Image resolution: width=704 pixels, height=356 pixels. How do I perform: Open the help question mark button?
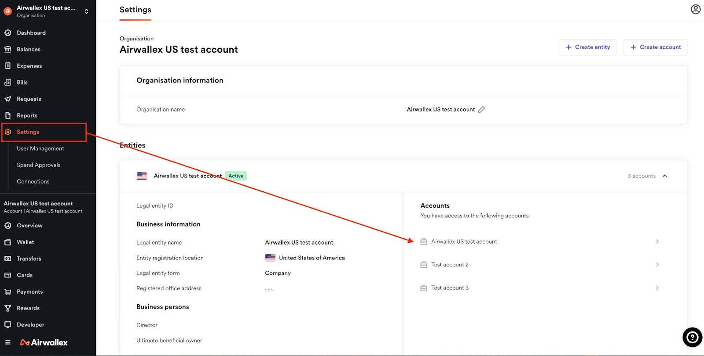[692, 337]
